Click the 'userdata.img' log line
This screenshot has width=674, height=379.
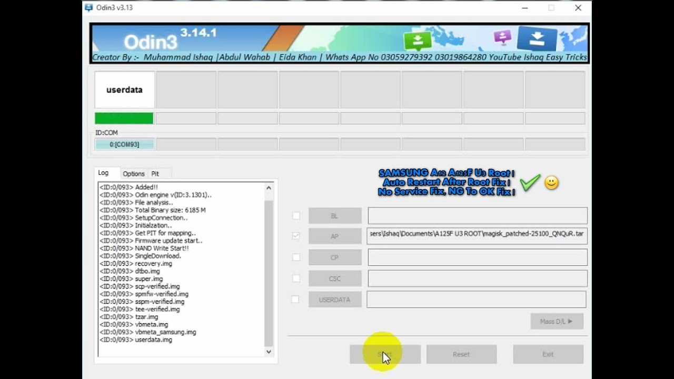tap(136, 340)
